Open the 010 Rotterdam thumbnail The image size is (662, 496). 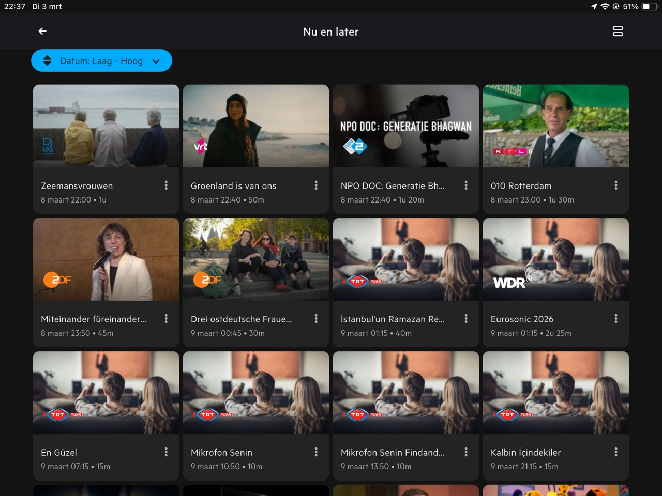point(556,126)
